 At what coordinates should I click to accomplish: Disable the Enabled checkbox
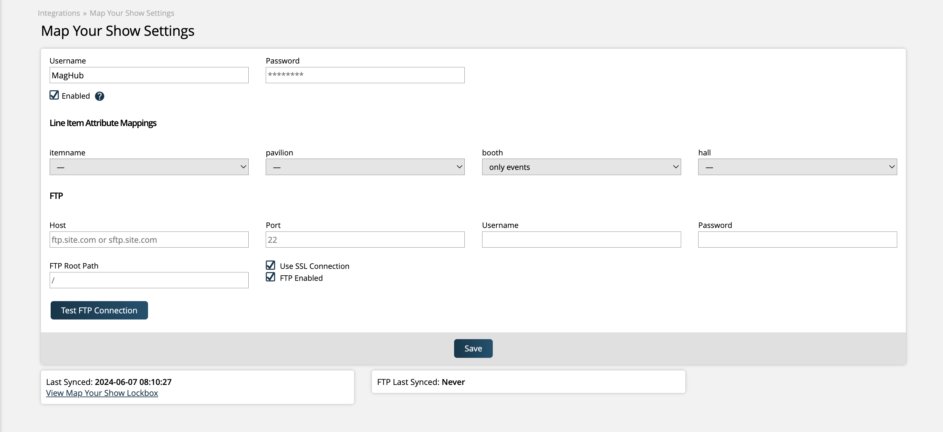coord(54,95)
